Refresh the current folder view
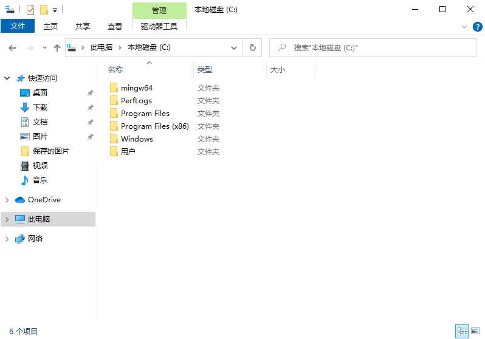 (253, 47)
